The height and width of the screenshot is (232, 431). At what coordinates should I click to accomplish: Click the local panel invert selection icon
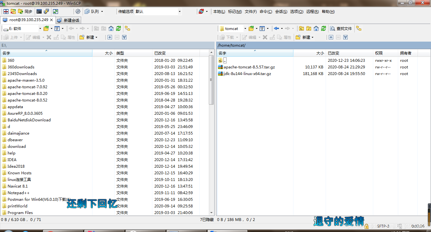[x=124, y=37]
